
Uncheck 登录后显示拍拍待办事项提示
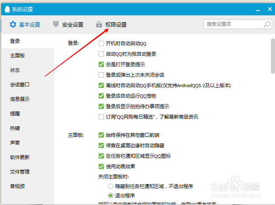point(101,107)
